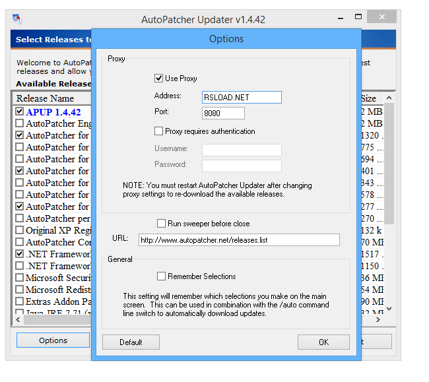This screenshot has height=382, width=429.
Task: Uncheck the first .NET Framework release
Action: 19,254
